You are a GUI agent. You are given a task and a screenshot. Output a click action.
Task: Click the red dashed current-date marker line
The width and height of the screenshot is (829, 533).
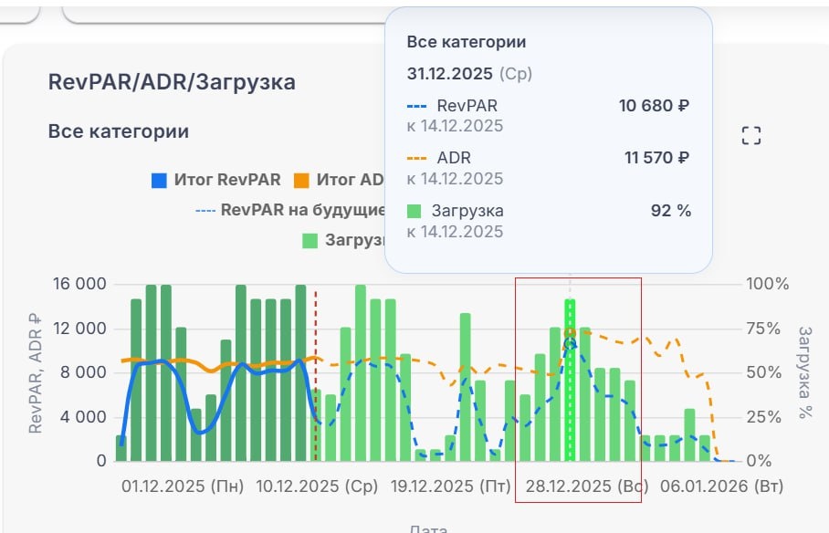[316, 375]
